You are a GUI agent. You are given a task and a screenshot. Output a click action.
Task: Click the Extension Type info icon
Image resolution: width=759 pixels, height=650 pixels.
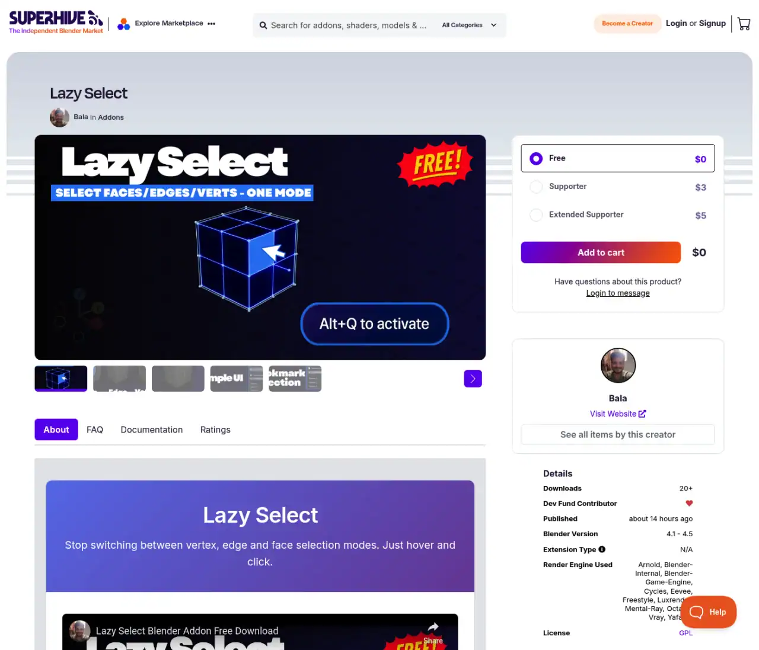[x=602, y=549]
